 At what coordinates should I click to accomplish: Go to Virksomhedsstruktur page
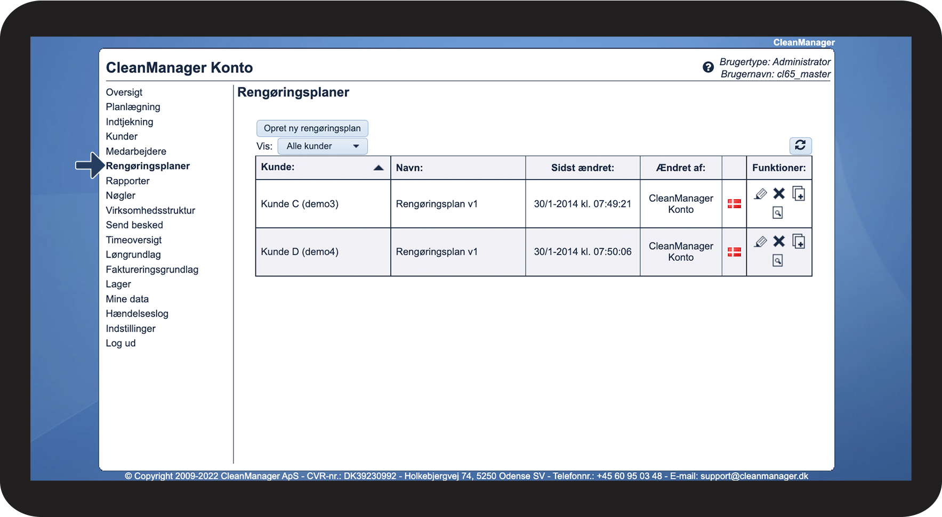150,210
